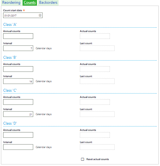This screenshot has width=160, height=166.
Task: Focus Class 'A' Annual counts field
Action: tap(18, 36)
